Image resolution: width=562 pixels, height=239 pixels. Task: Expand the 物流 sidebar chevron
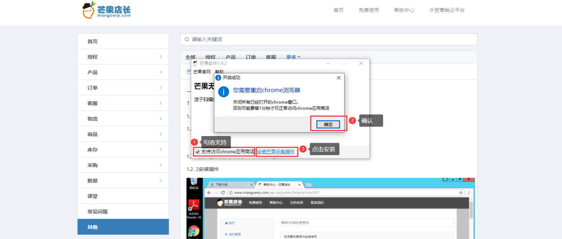coord(161,119)
